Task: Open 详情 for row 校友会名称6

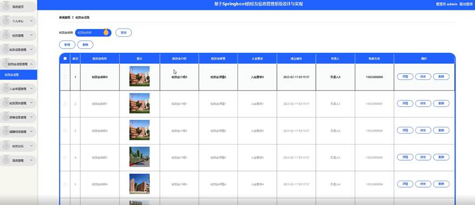Action: (x=405, y=131)
